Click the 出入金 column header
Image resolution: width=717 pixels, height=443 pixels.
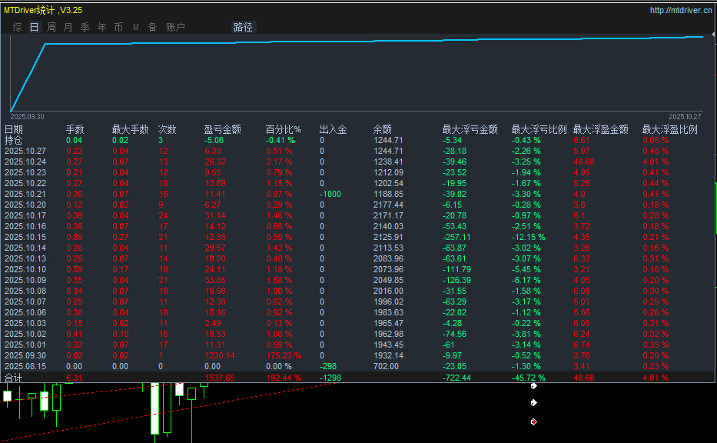point(333,129)
